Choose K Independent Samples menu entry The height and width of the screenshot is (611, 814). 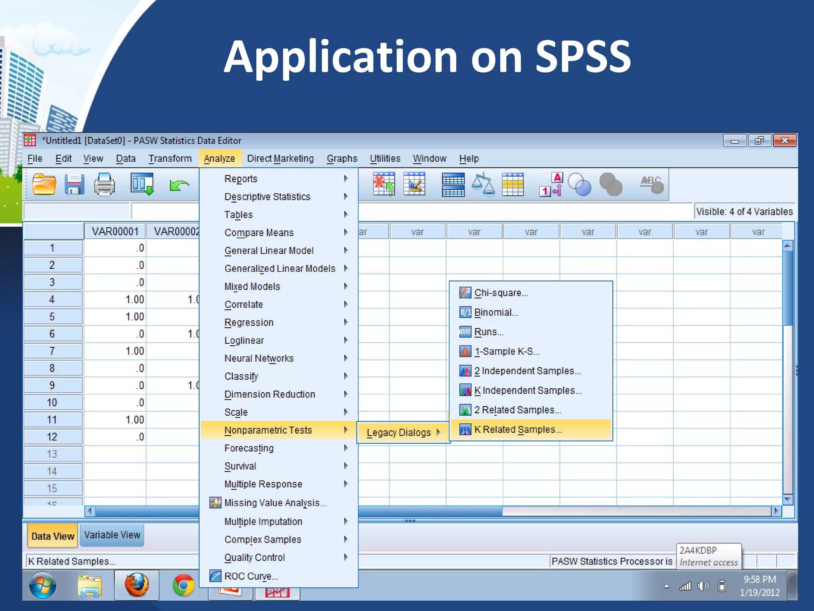pos(531,390)
